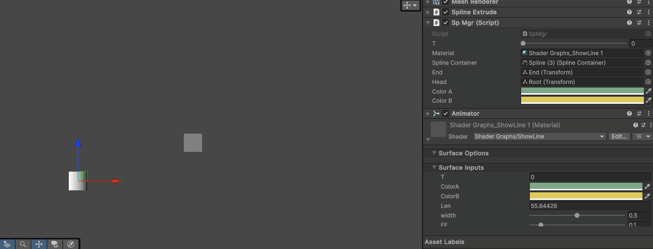Click eyedropper next to Color A
Viewport: 653px width, 249px height.
[648, 91]
